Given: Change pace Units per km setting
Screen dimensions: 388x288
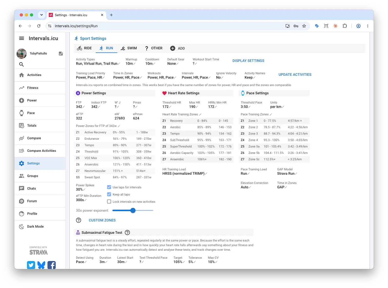Looking at the screenshot, I should point(277,107).
